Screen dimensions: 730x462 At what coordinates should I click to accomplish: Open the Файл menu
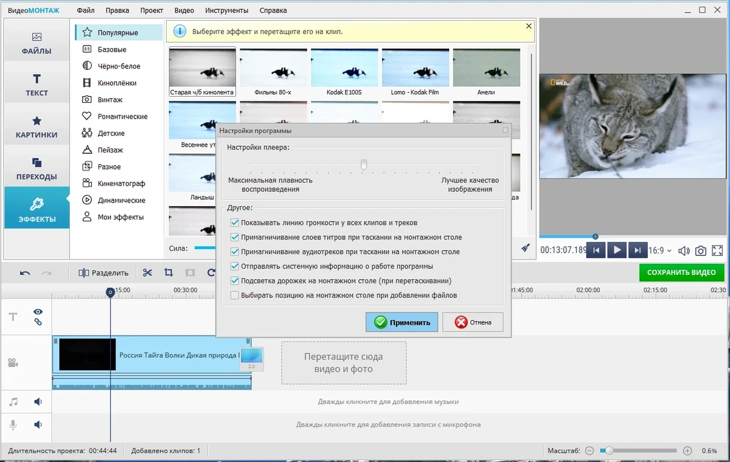86,10
